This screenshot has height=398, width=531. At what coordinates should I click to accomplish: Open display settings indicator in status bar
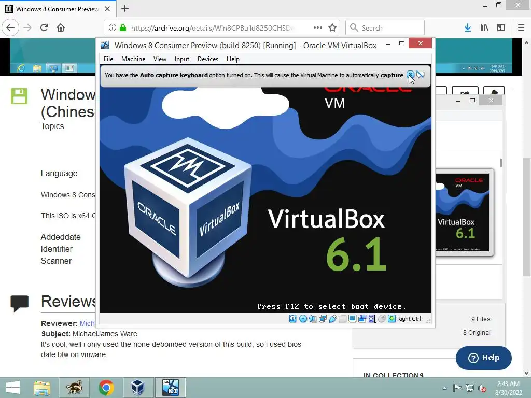352,319
